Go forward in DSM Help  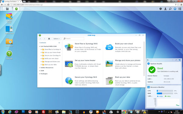45,39
